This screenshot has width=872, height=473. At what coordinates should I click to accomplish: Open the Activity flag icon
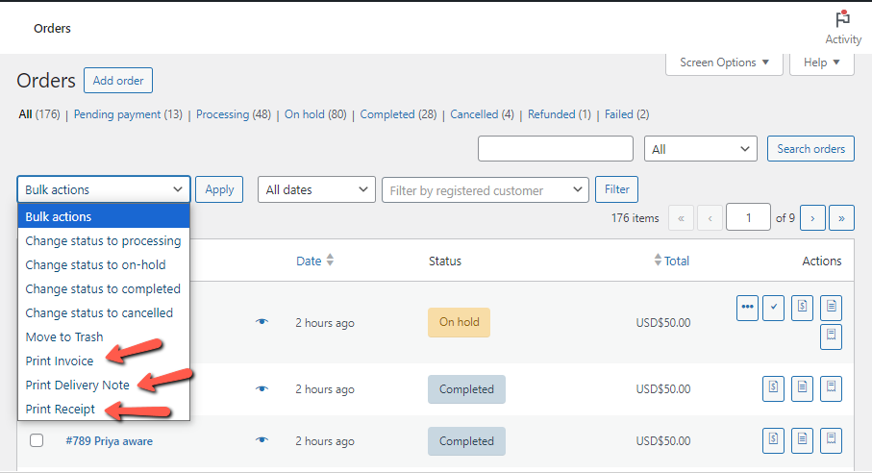click(843, 19)
